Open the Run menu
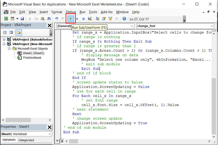The width and height of the screenshot is (218, 145). click(x=82, y=12)
